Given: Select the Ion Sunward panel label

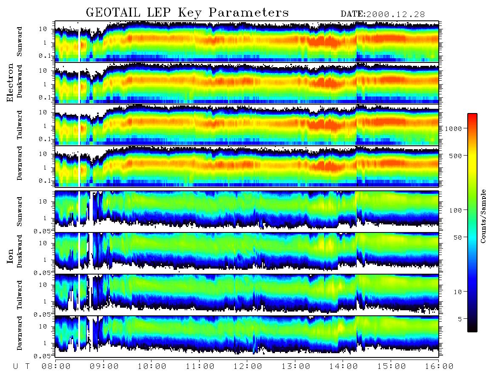Looking at the screenshot, I should pos(20,212).
